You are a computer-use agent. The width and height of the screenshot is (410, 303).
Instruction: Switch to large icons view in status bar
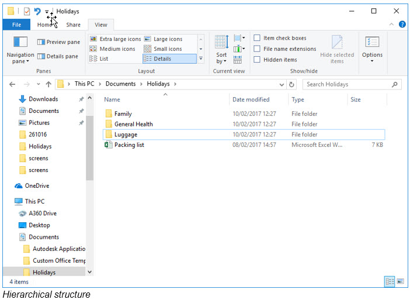click(x=400, y=281)
